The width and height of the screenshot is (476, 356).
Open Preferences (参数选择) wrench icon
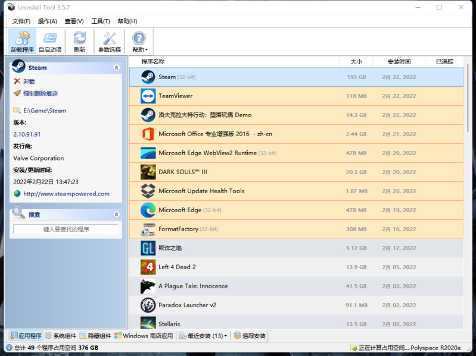109,41
